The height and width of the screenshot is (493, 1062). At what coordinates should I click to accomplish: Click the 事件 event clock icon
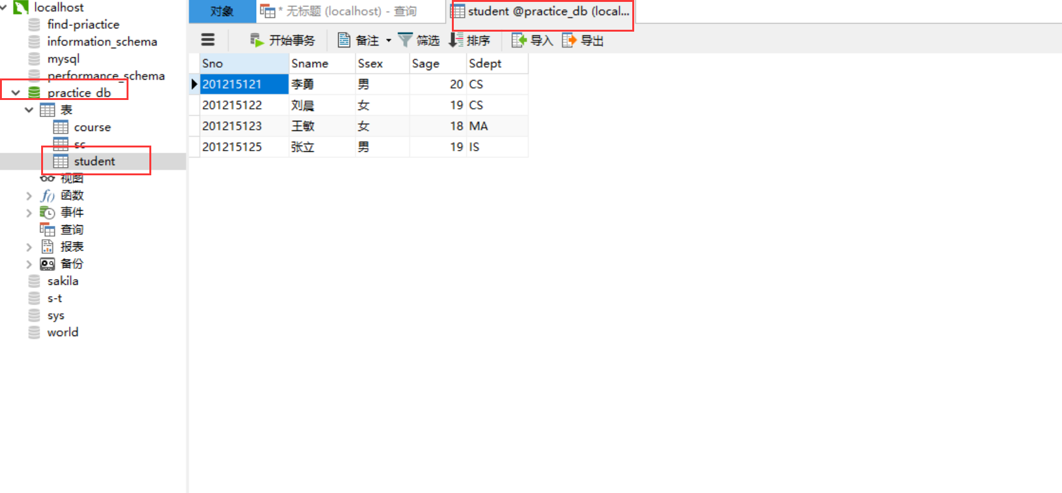[47, 213]
